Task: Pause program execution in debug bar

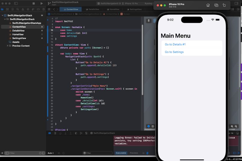Action: pos(55,133)
